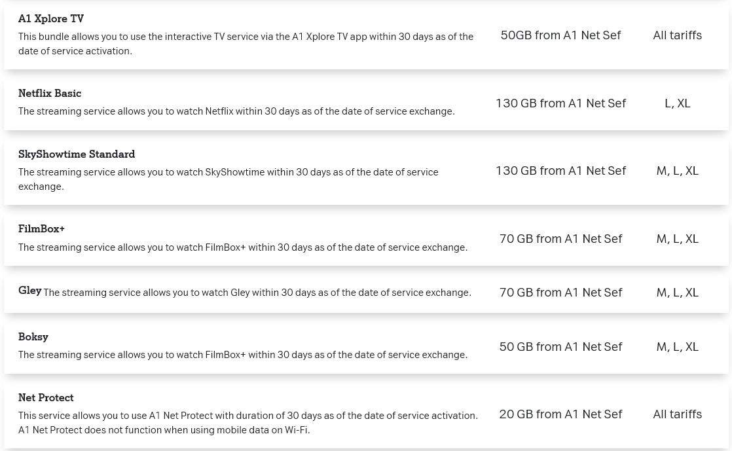Select the 70 GB price in Gley row
This screenshot has width=732, height=451.
tap(560, 293)
